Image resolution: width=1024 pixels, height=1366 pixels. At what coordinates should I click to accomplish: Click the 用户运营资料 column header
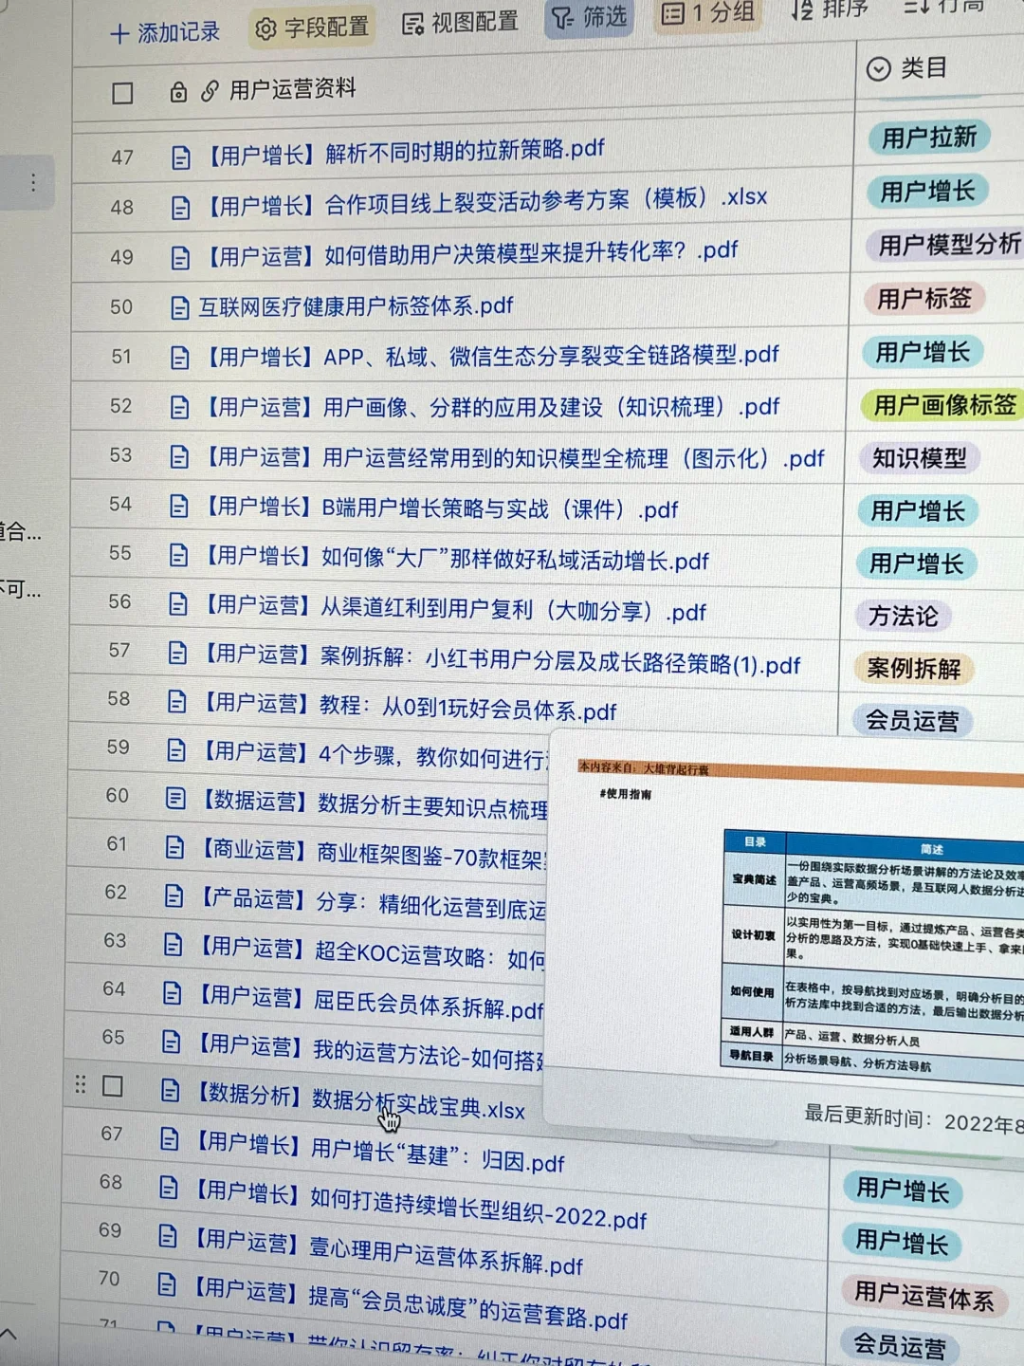click(x=293, y=89)
